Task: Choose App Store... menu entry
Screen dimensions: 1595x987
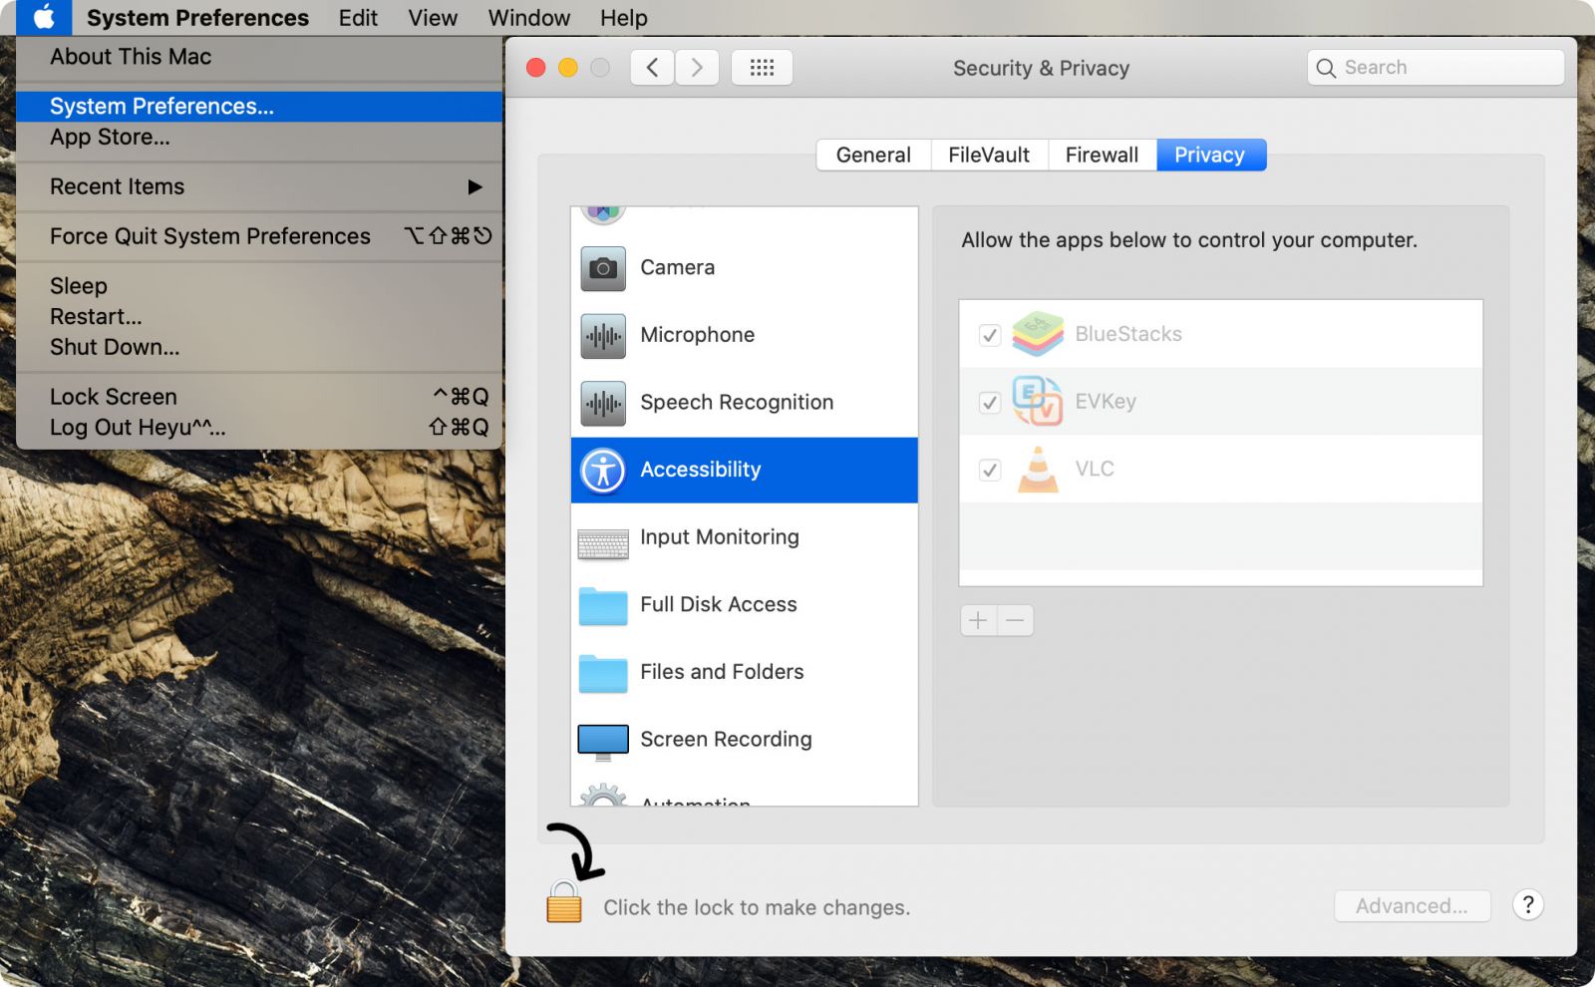Action: click(x=259, y=138)
